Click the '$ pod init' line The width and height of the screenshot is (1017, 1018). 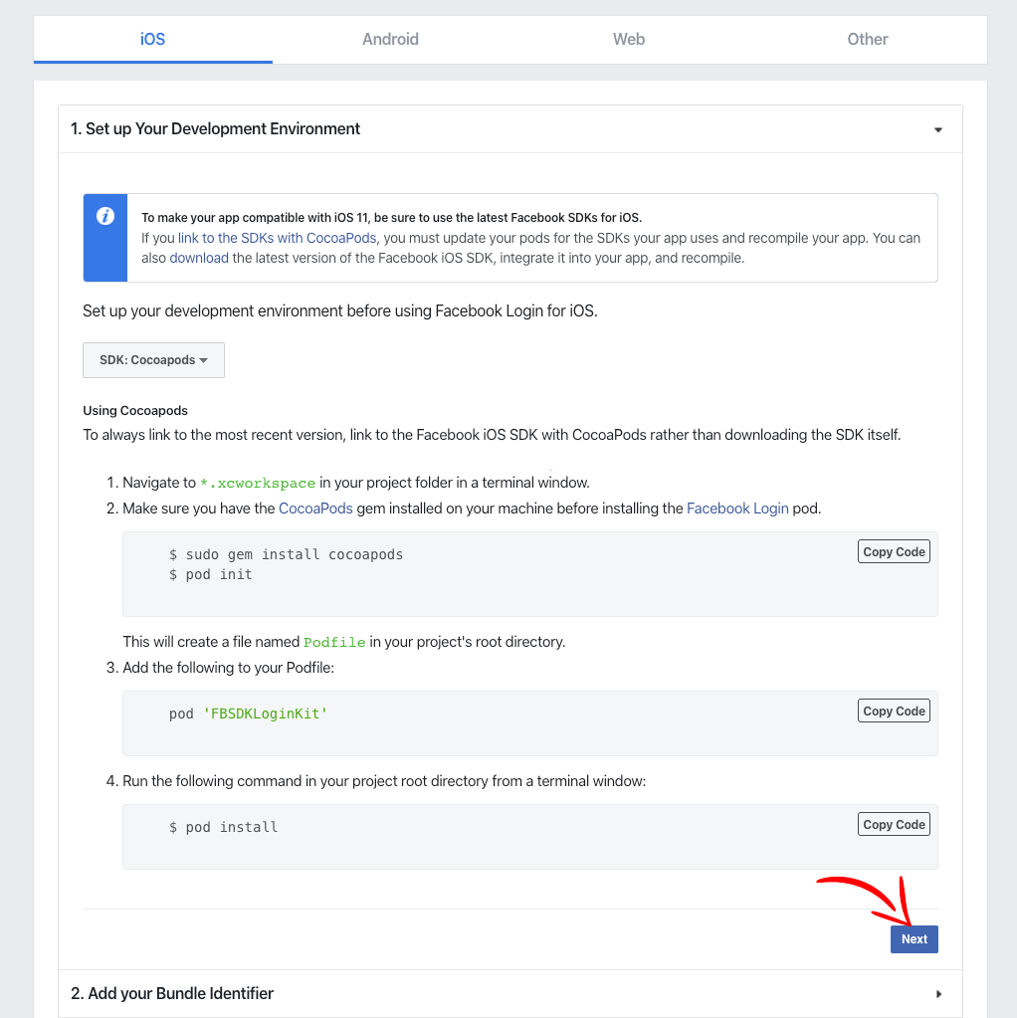(x=210, y=574)
